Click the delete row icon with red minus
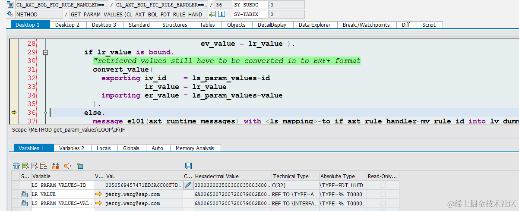 coord(43,166)
